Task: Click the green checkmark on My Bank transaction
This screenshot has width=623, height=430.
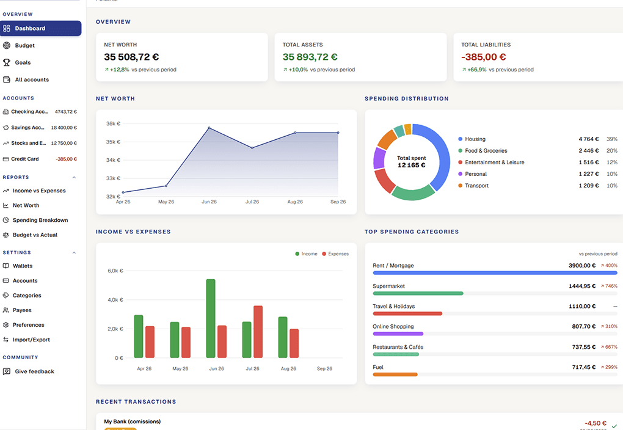Action: coord(614,426)
